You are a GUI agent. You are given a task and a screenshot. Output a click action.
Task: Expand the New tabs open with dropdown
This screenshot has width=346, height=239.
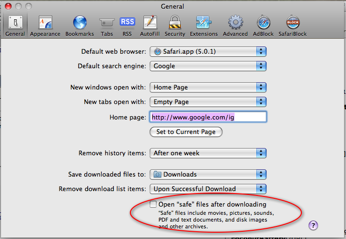pyautogui.click(x=208, y=102)
